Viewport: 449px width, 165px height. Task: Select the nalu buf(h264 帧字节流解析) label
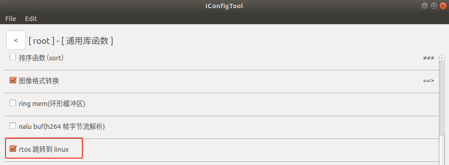[62, 126]
